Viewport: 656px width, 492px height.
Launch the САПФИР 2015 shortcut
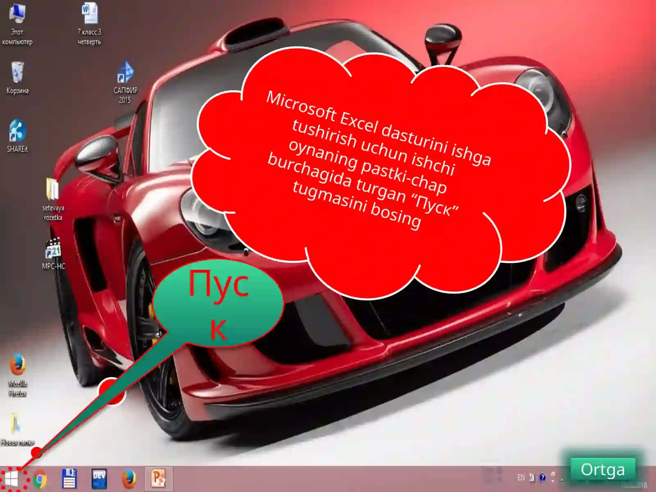click(x=125, y=82)
